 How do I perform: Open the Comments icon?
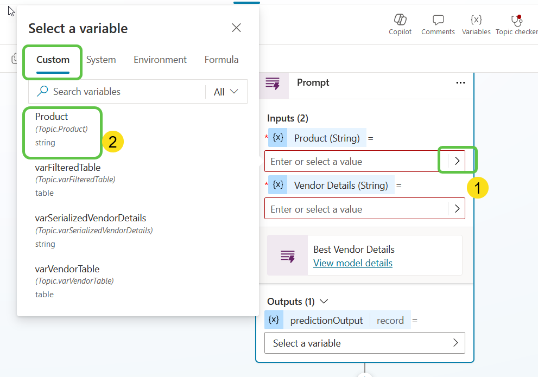point(438,22)
